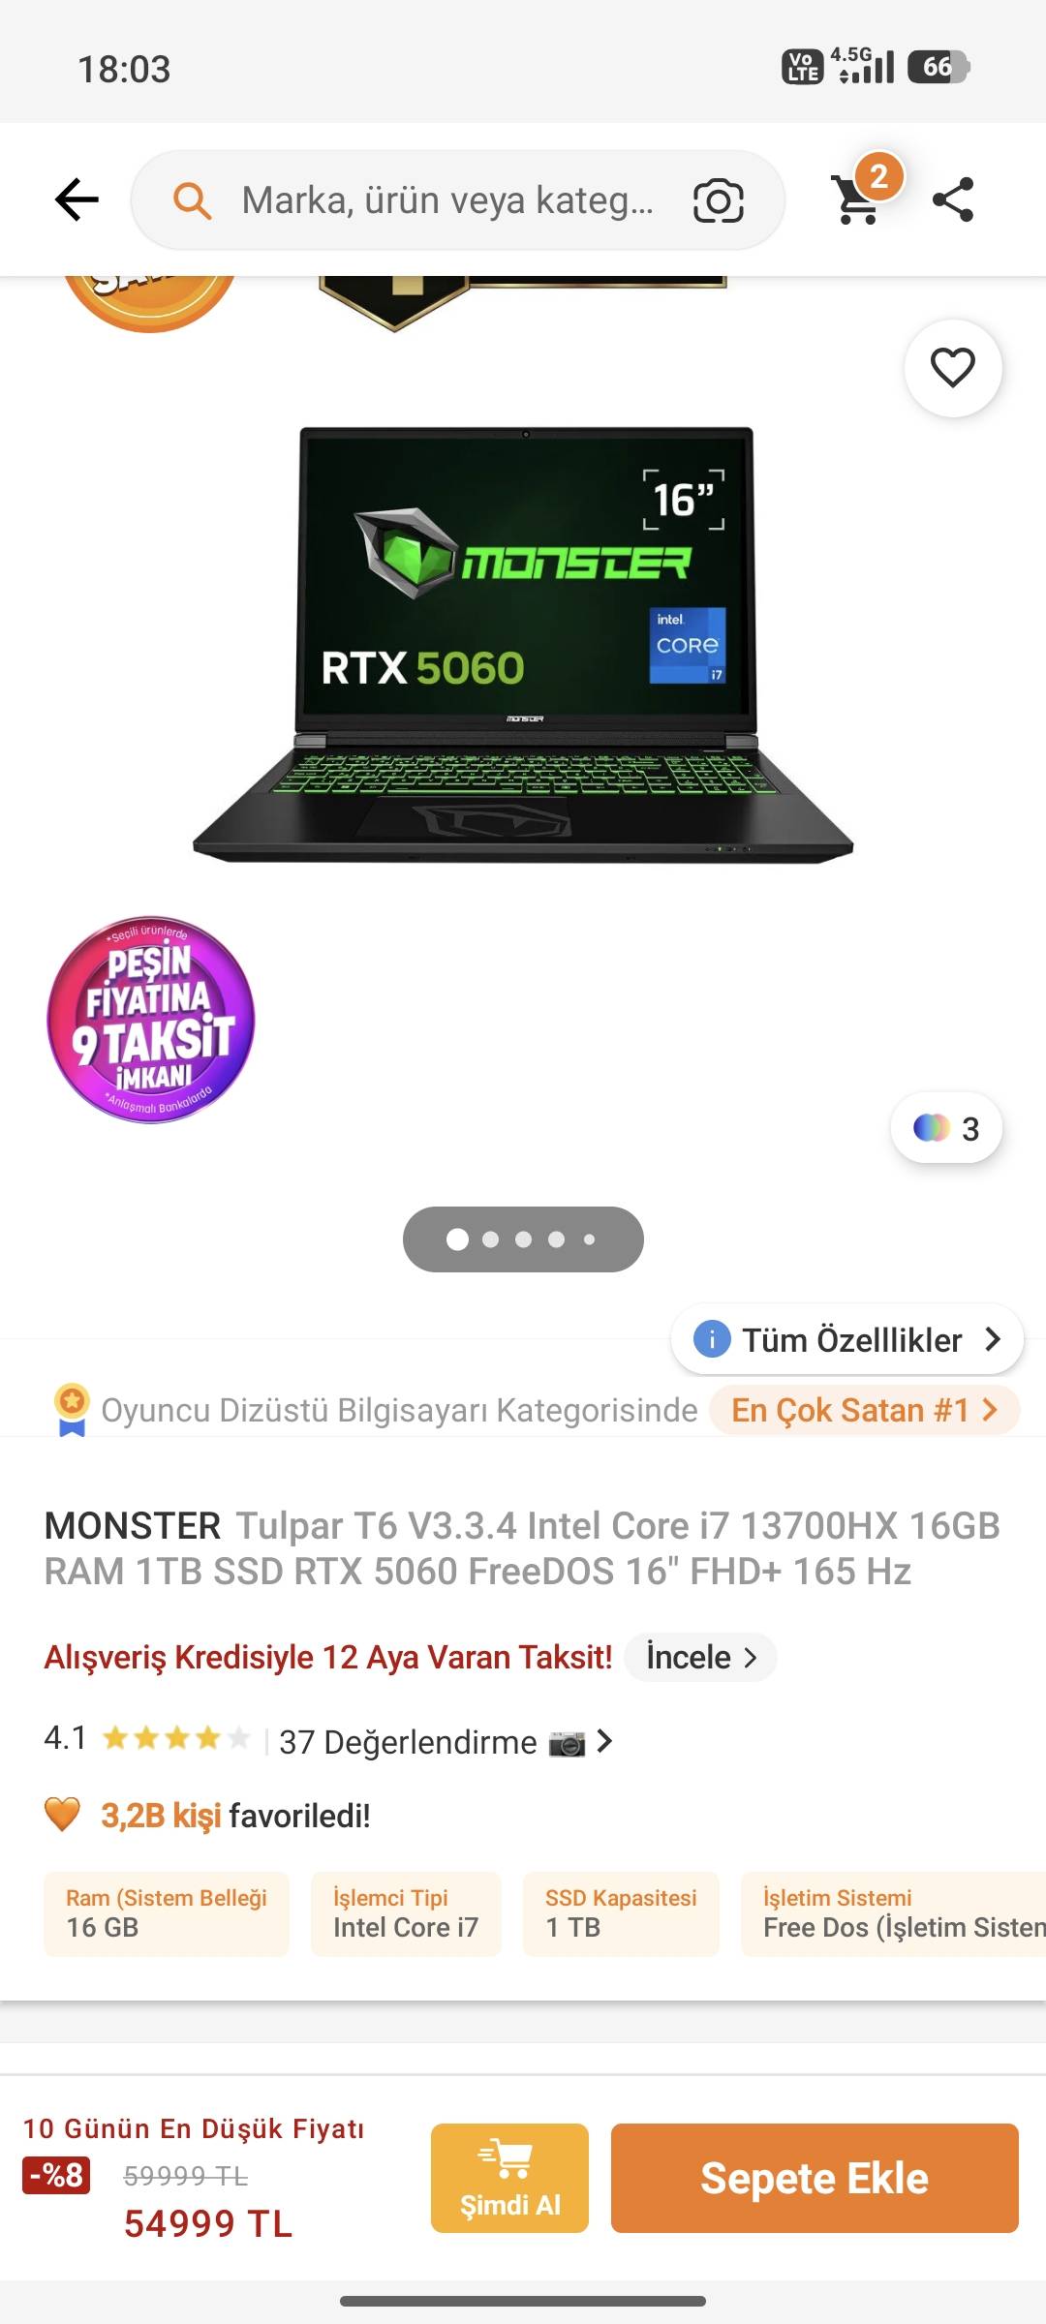1046x2324 pixels.
Task: Tap the blue info icon beside Tüm Özelllikler
Action: (712, 1339)
